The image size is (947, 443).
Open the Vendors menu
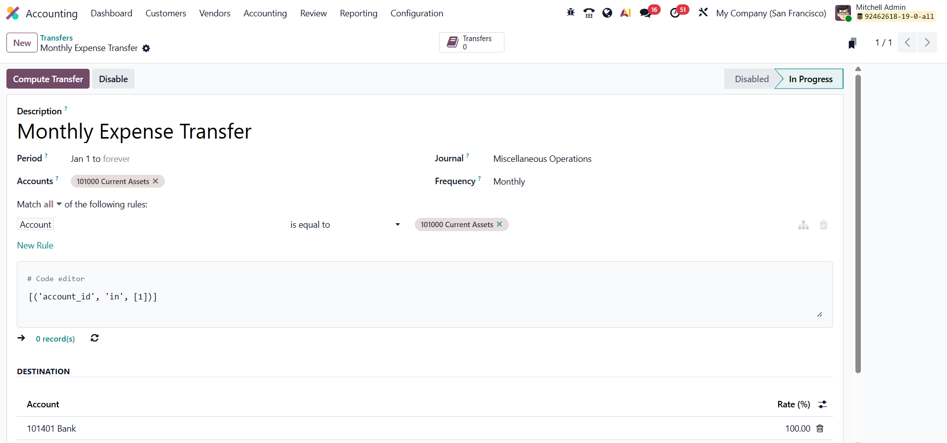[x=215, y=13]
